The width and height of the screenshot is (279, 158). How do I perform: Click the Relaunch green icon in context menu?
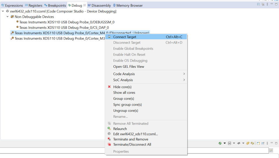click(109, 129)
